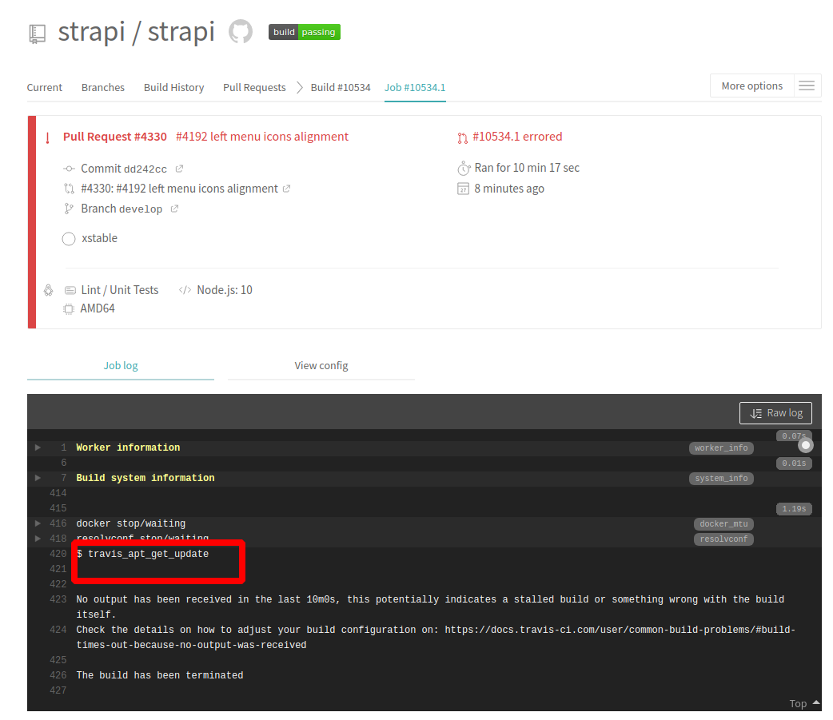Open the GitHub icon beside the repository name
833x720 pixels.
pos(239,31)
